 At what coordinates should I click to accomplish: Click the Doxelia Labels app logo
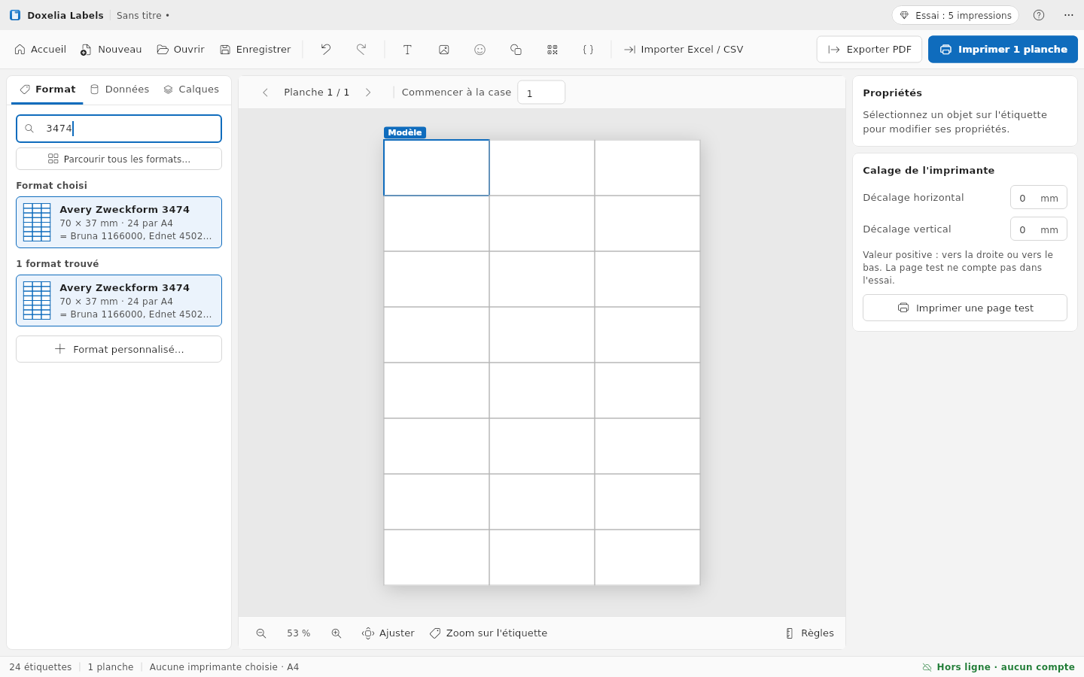tap(15, 15)
